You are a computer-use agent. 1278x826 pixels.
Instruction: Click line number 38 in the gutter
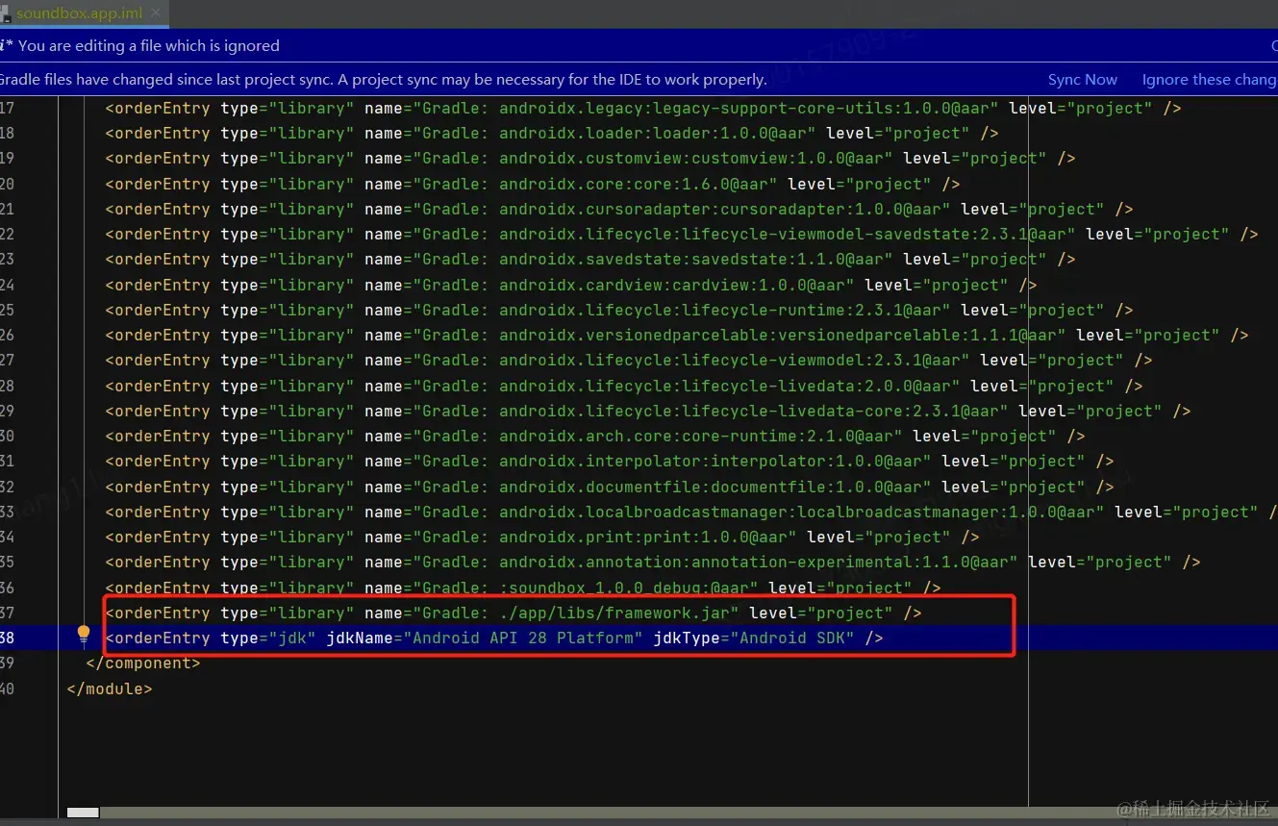click(x=7, y=638)
